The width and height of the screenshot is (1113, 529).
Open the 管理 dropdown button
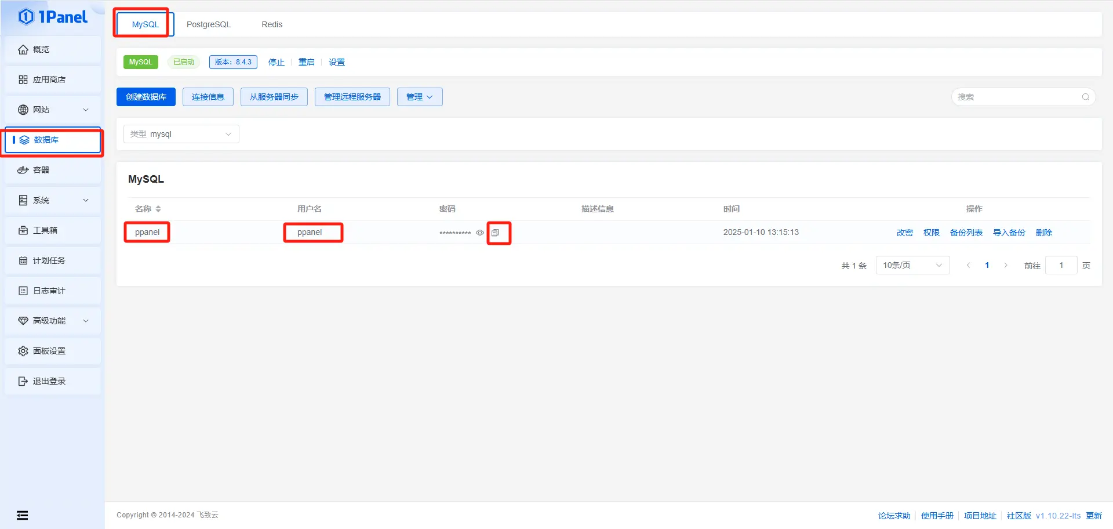[420, 97]
